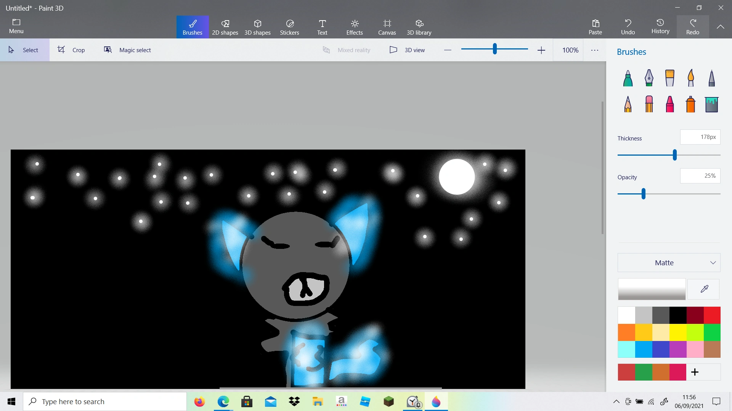This screenshot has height=411, width=732.
Task: Select the Eraser tool
Action: coord(649,104)
